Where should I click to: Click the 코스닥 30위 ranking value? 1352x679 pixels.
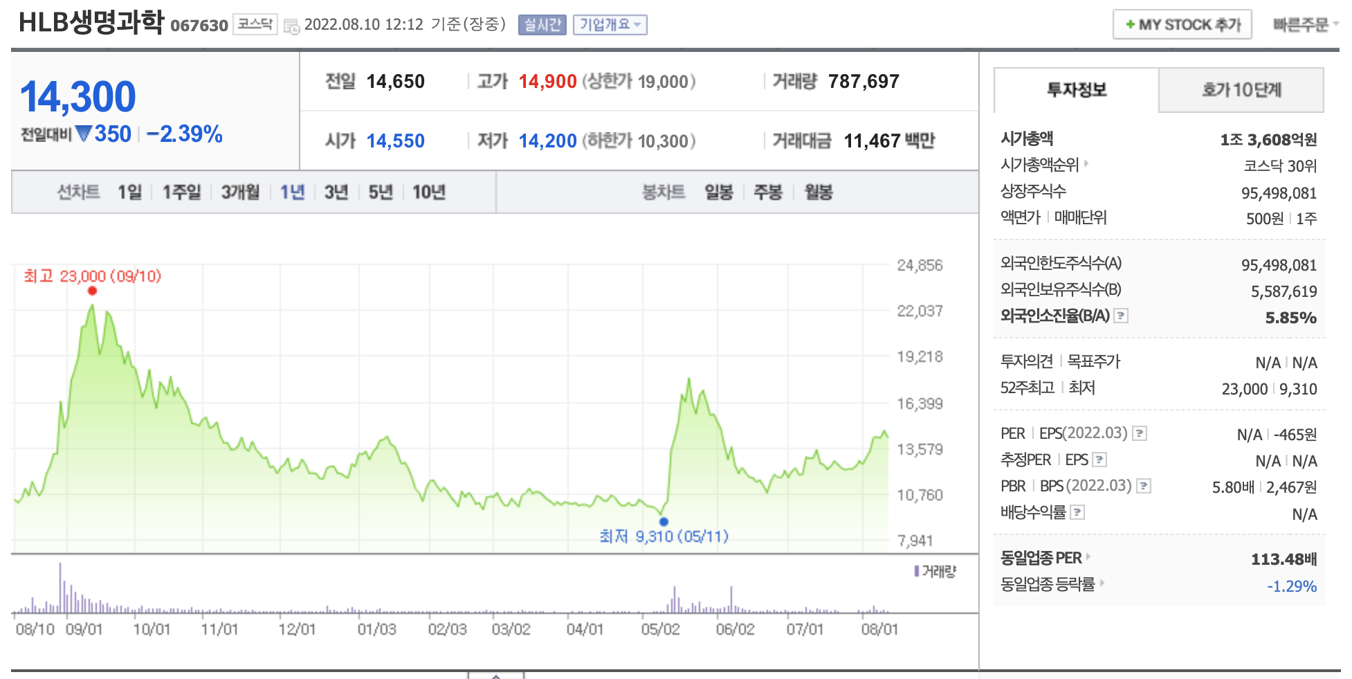pos(1280,166)
